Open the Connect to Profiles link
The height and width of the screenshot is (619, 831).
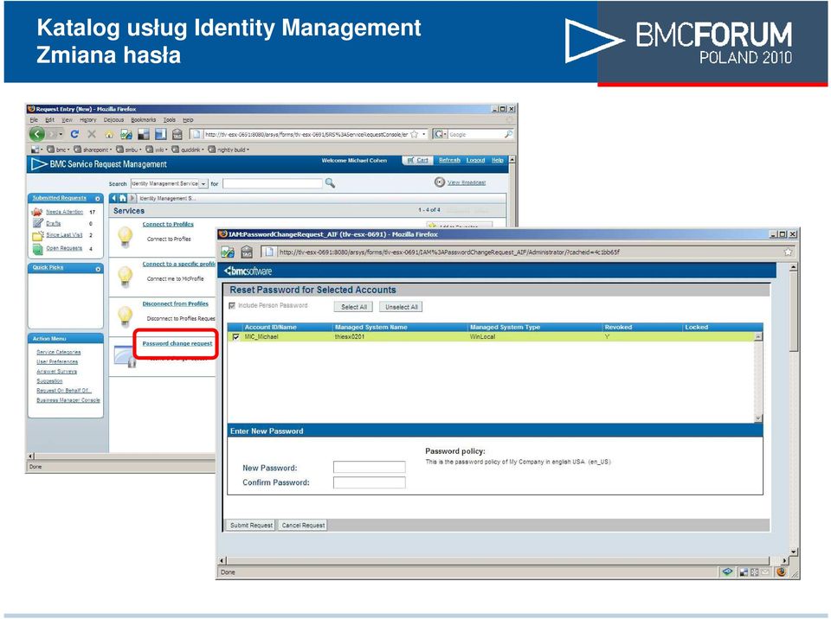167,225
